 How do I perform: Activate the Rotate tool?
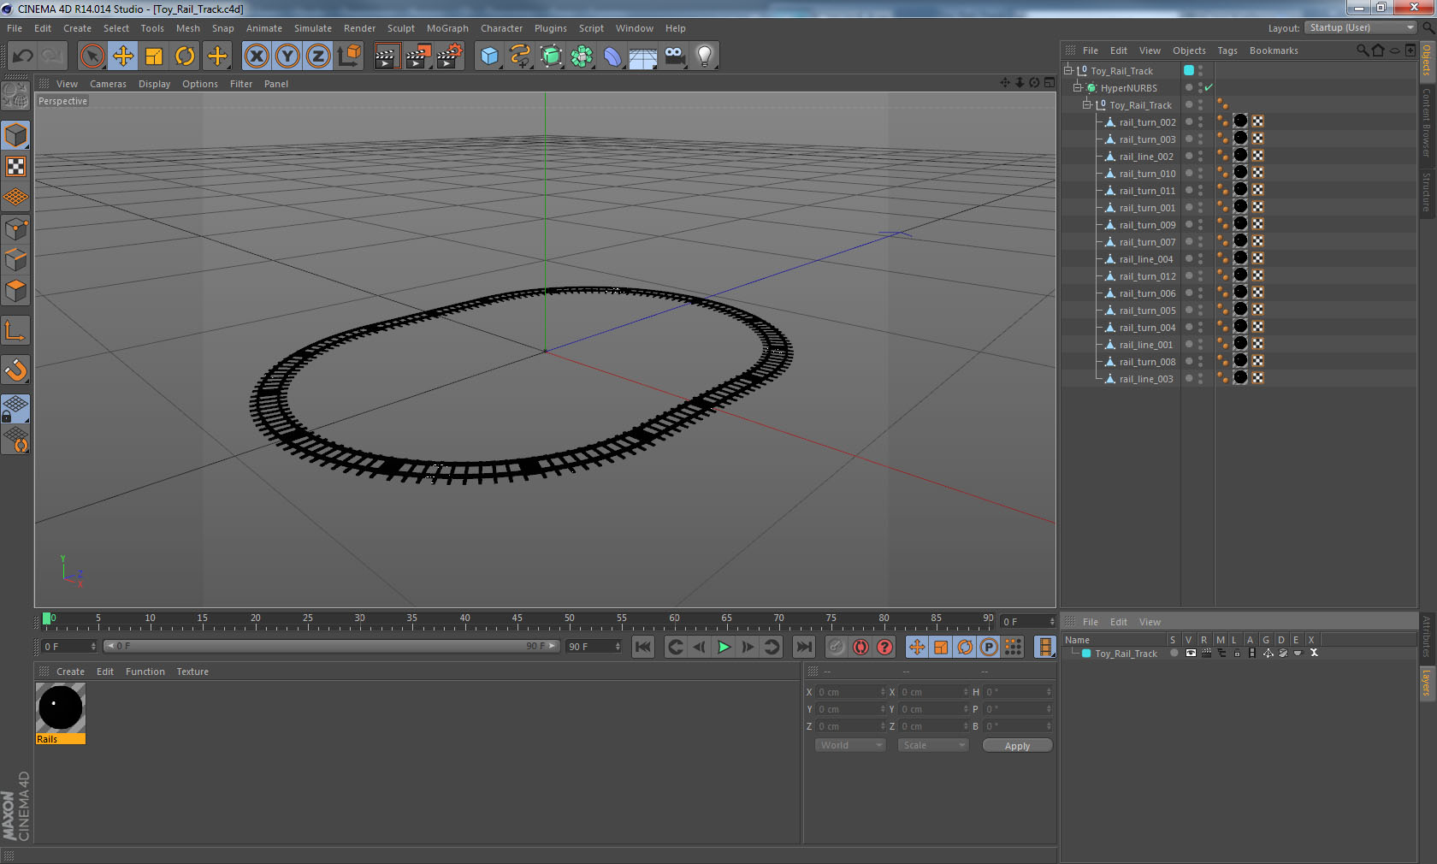tap(185, 56)
